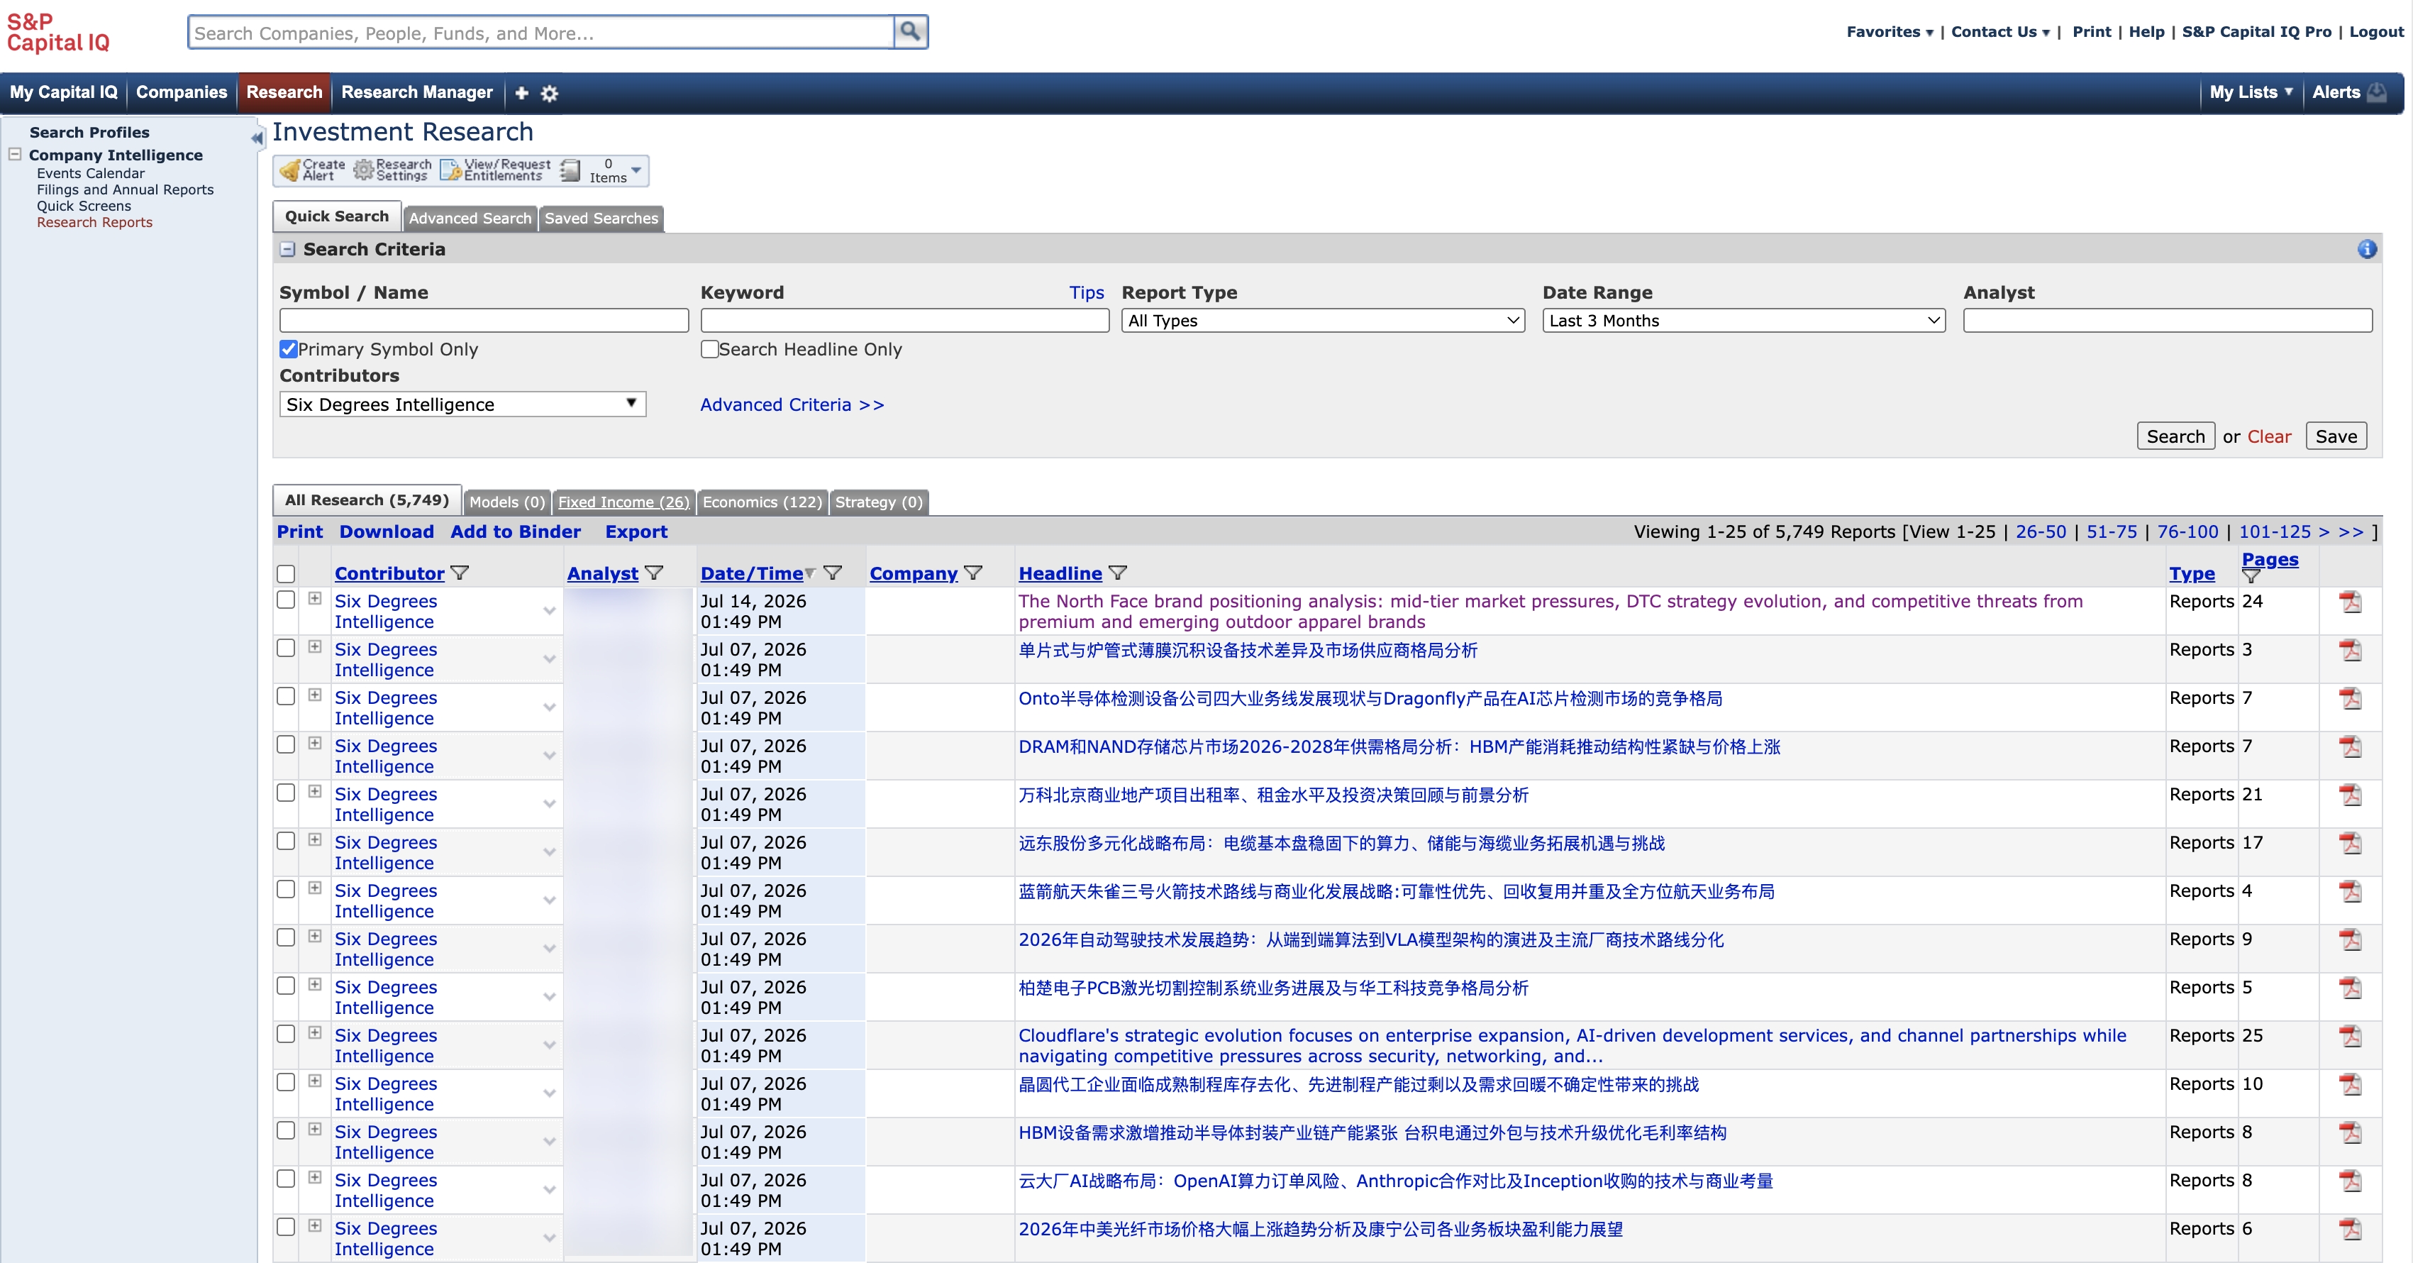Open PDF for the 3-page report row
The image size is (2413, 1263).
tap(2351, 650)
